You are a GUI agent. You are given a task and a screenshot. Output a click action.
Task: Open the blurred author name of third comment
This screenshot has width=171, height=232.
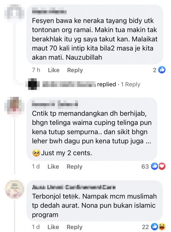point(74,187)
